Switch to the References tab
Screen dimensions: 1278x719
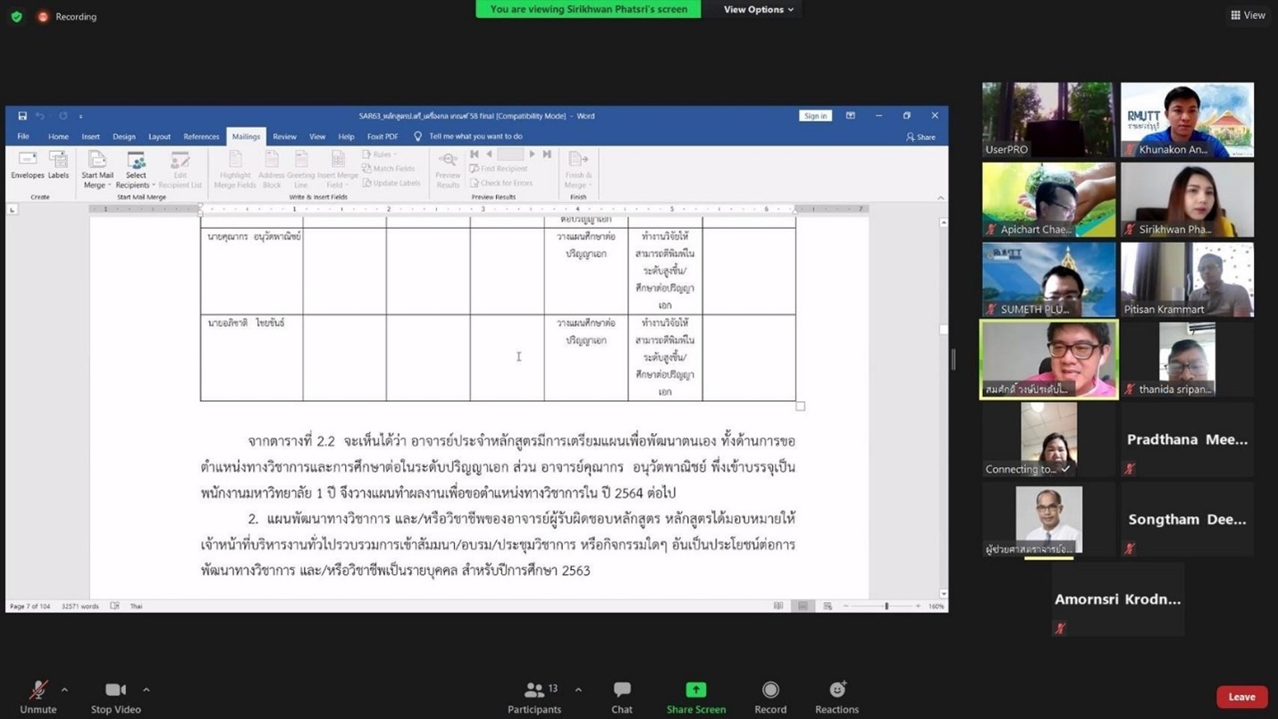tap(201, 137)
